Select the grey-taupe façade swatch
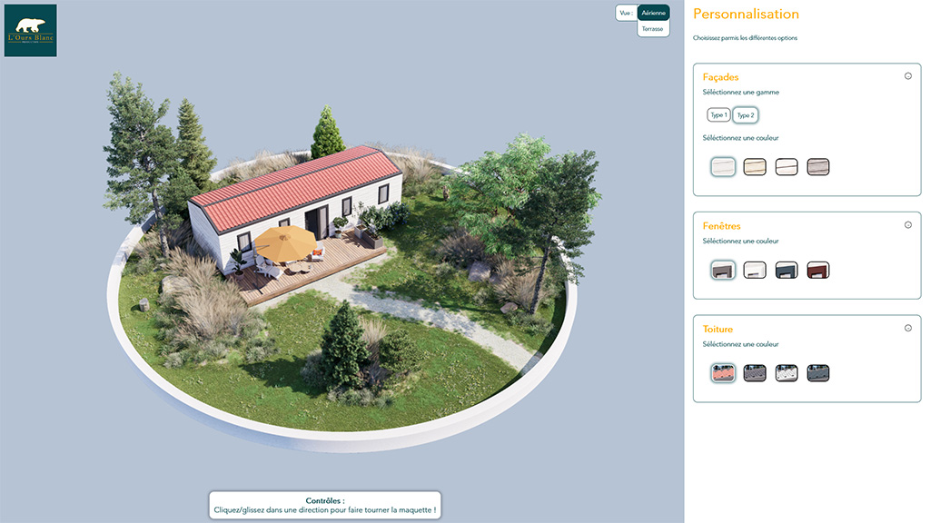930x523 pixels. click(818, 167)
